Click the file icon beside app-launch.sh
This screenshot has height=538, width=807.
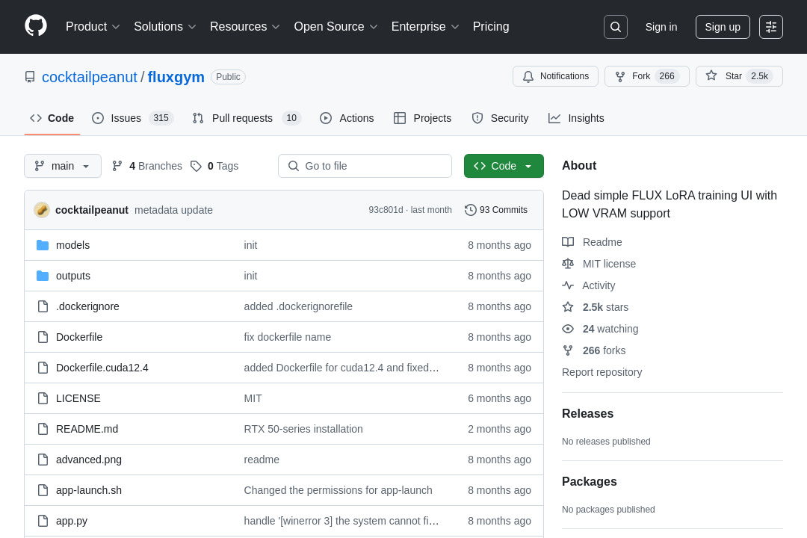[43, 490]
